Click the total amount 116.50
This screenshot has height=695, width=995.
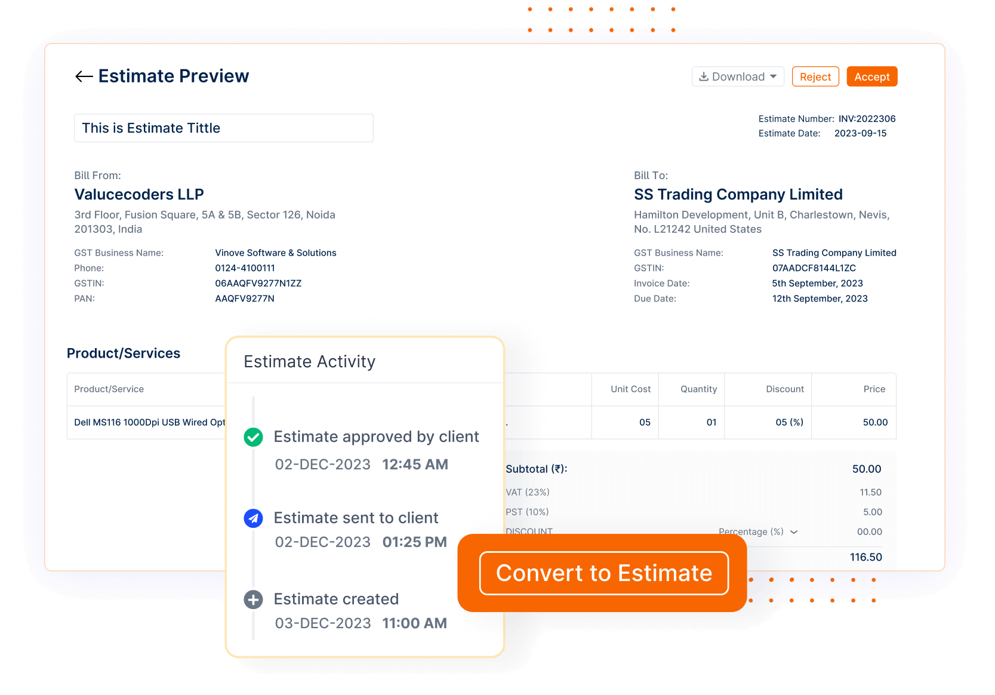[x=866, y=557]
